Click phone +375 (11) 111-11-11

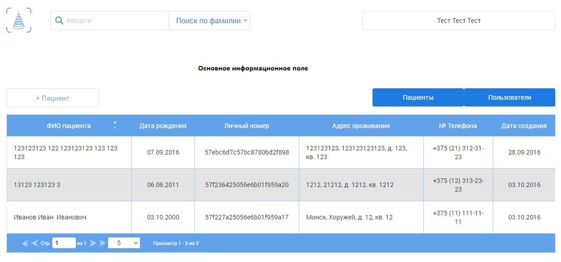pos(458,217)
